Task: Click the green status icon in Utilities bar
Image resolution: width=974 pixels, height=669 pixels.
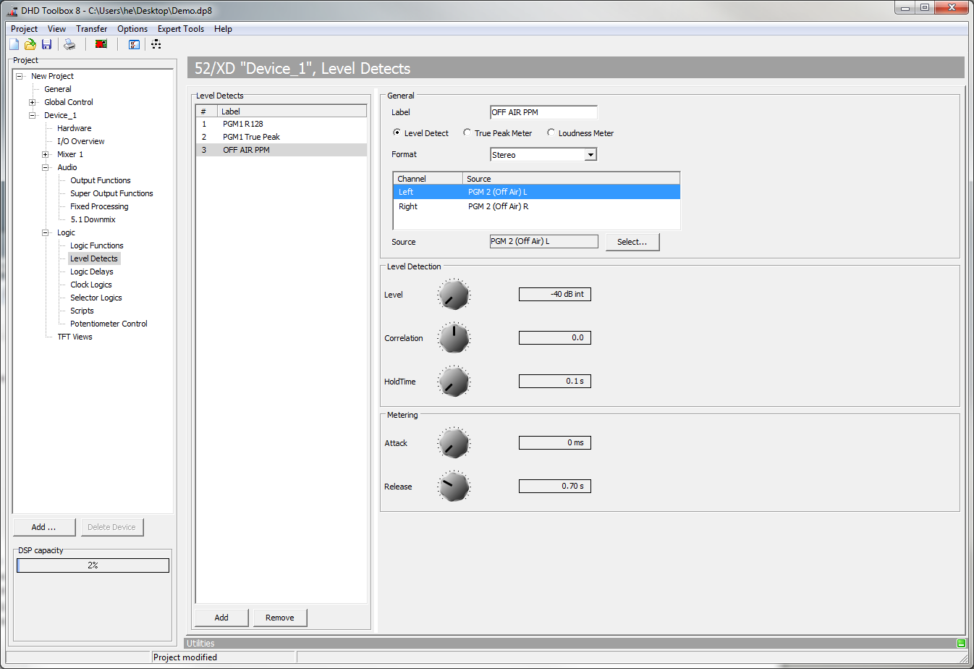Action: 962,643
